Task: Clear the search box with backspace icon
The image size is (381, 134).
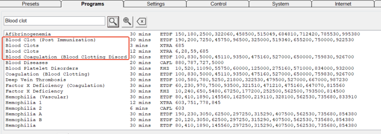Action: click(141, 22)
